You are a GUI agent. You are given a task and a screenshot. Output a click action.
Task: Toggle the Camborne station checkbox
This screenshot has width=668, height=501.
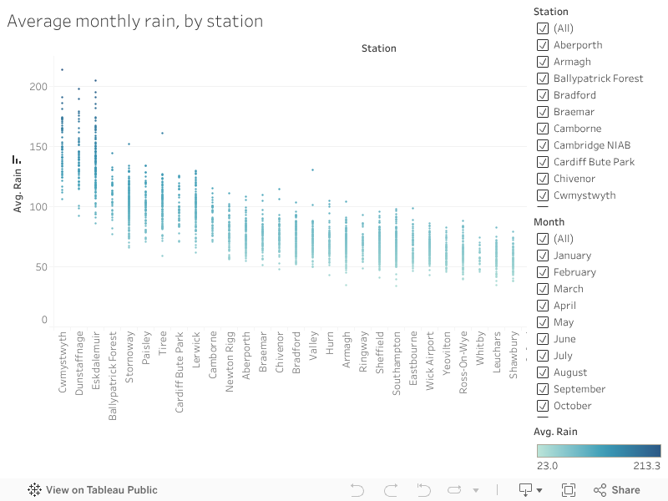click(x=542, y=129)
